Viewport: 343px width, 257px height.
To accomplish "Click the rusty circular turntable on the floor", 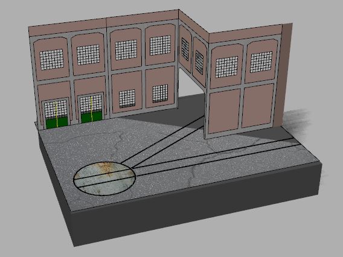I will tap(104, 179).
